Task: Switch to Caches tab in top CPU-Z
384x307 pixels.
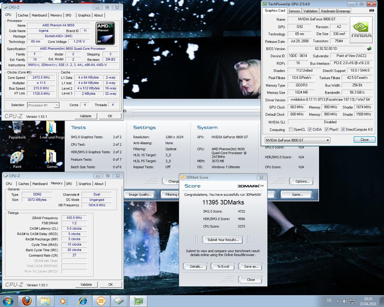Action: pyautogui.click(x=23, y=15)
